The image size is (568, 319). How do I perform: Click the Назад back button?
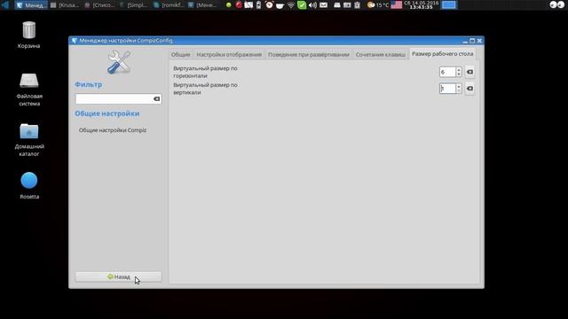(118, 276)
